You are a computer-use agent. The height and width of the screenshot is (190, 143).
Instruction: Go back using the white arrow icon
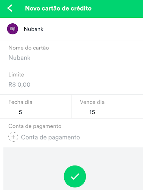coord(10,8)
